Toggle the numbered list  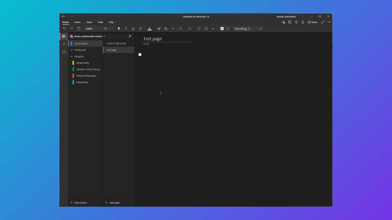[x=189, y=29]
